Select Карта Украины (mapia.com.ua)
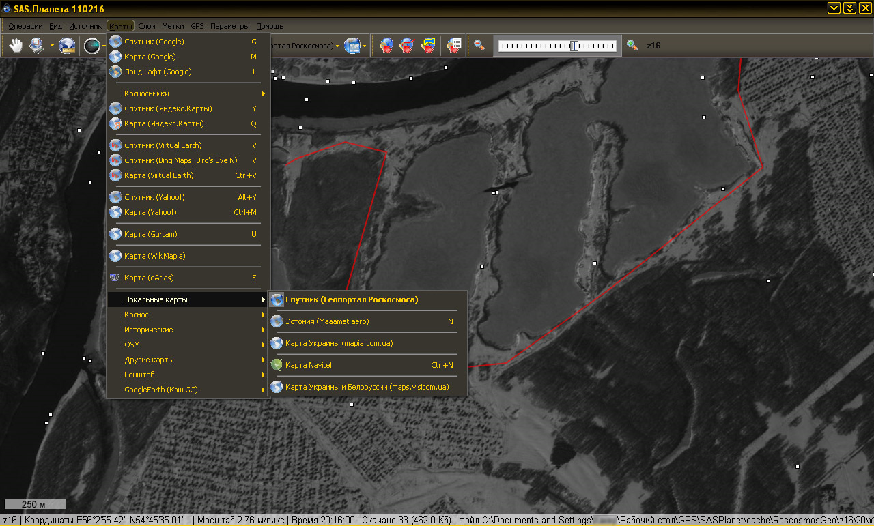The height and width of the screenshot is (526, 874). [367, 343]
